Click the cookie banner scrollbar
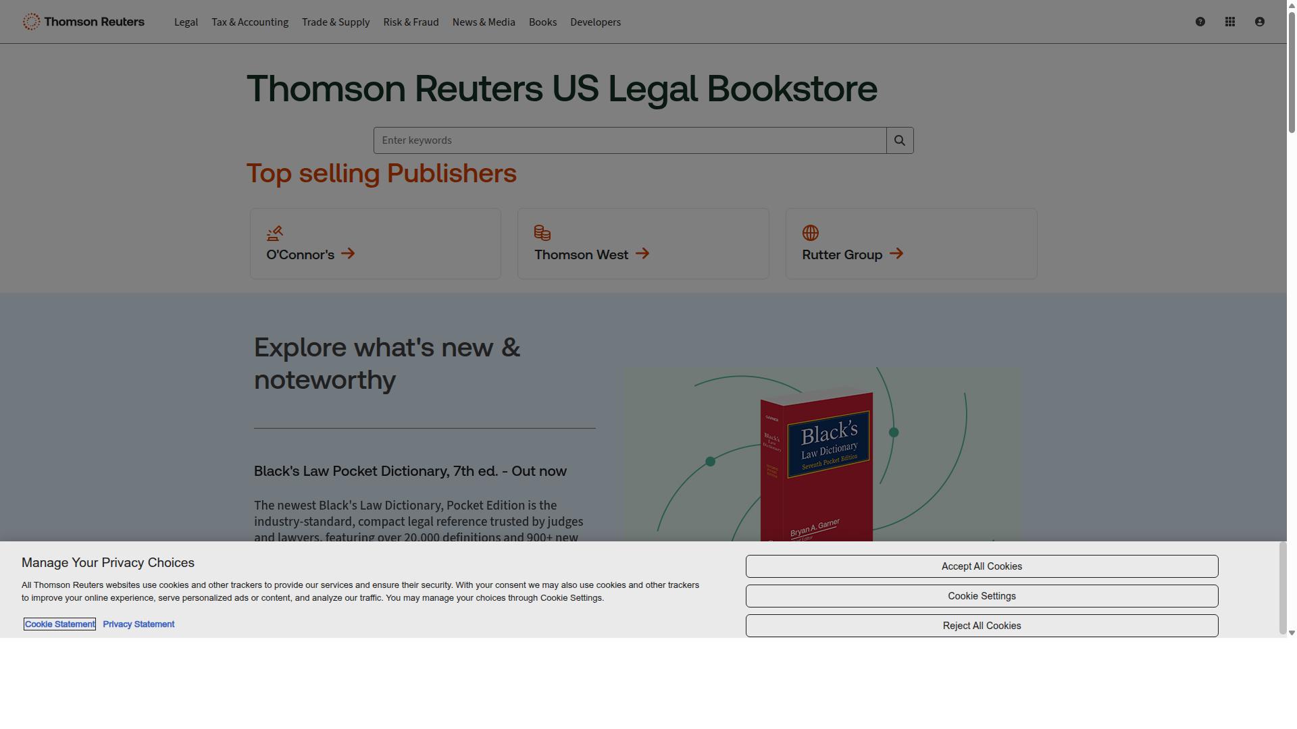1297x729 pixels. click(x=1283, y=589)
